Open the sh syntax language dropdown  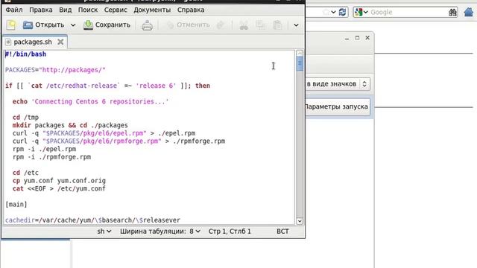[104, 232]
